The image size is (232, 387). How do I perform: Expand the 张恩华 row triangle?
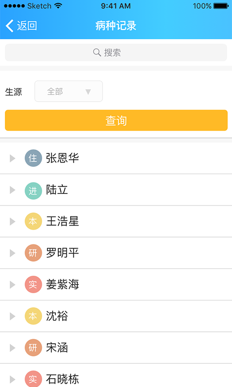click(13, 158)
